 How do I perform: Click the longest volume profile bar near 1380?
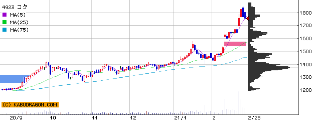point(273,67)
